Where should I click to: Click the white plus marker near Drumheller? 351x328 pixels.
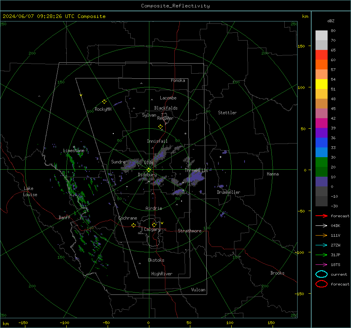pos(220,157)
